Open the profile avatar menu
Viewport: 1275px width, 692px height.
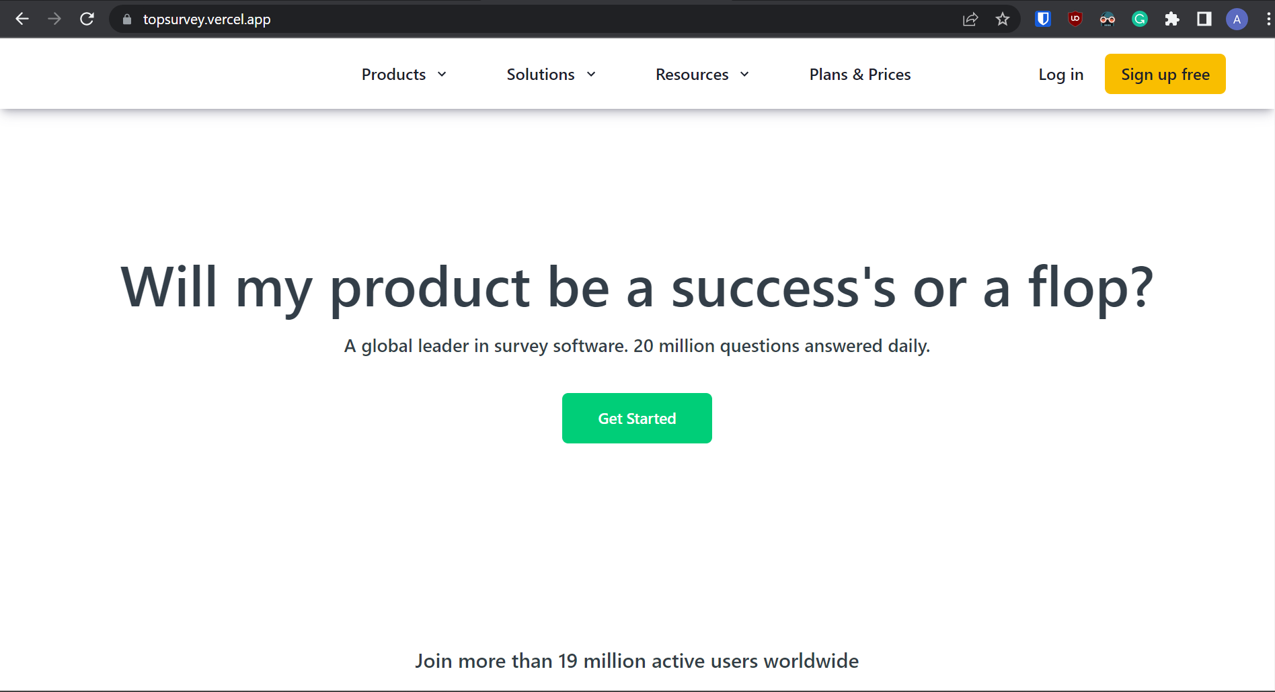click(1237, 19)
